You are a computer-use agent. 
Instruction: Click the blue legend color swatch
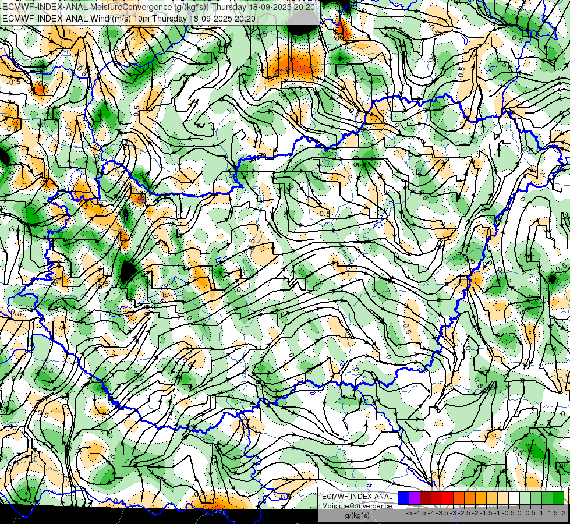(403, 498)
